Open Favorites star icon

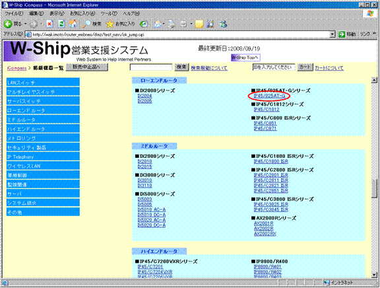[110, 24]
